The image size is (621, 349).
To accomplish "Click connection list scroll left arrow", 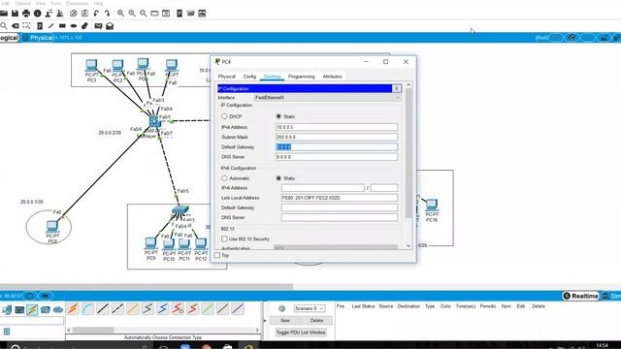I will [69, 330].
